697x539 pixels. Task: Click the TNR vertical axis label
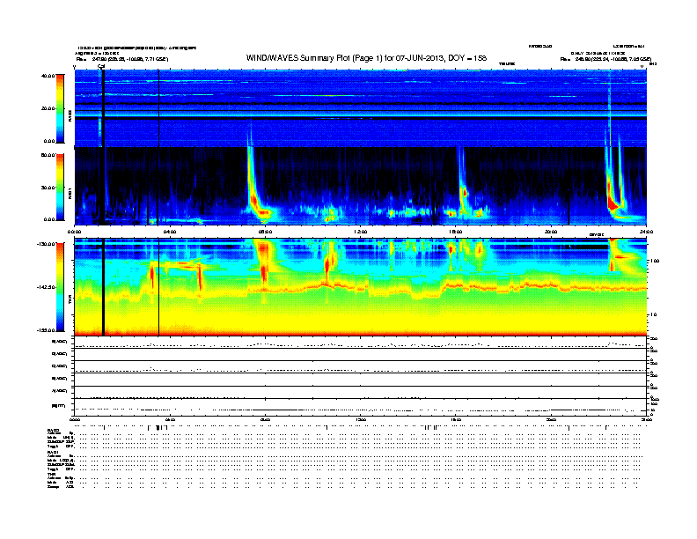tap(70, 301)
